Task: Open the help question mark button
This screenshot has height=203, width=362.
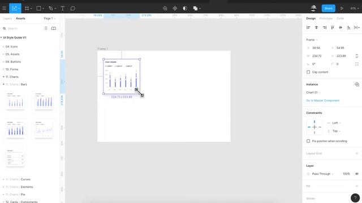Action: click(355, 198)
